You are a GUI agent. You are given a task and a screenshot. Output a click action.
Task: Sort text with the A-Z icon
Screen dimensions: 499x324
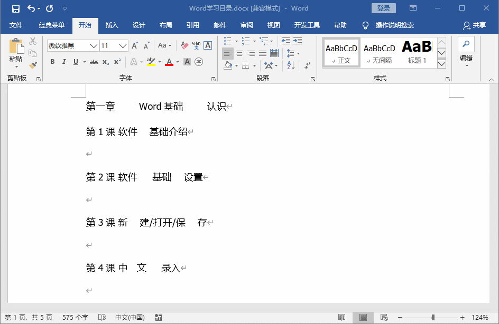291,65
